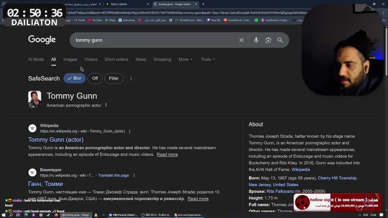Open the 22:44 clock in system tray

(373, 215)
